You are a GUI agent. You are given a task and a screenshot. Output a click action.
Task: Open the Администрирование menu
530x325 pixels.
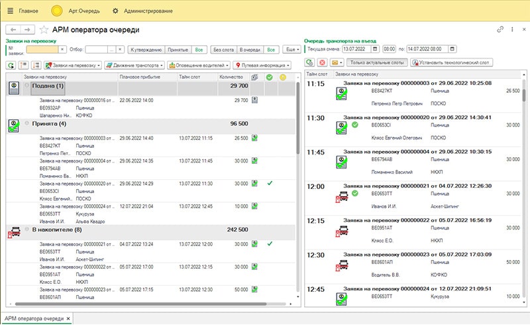tap(148, 11)
